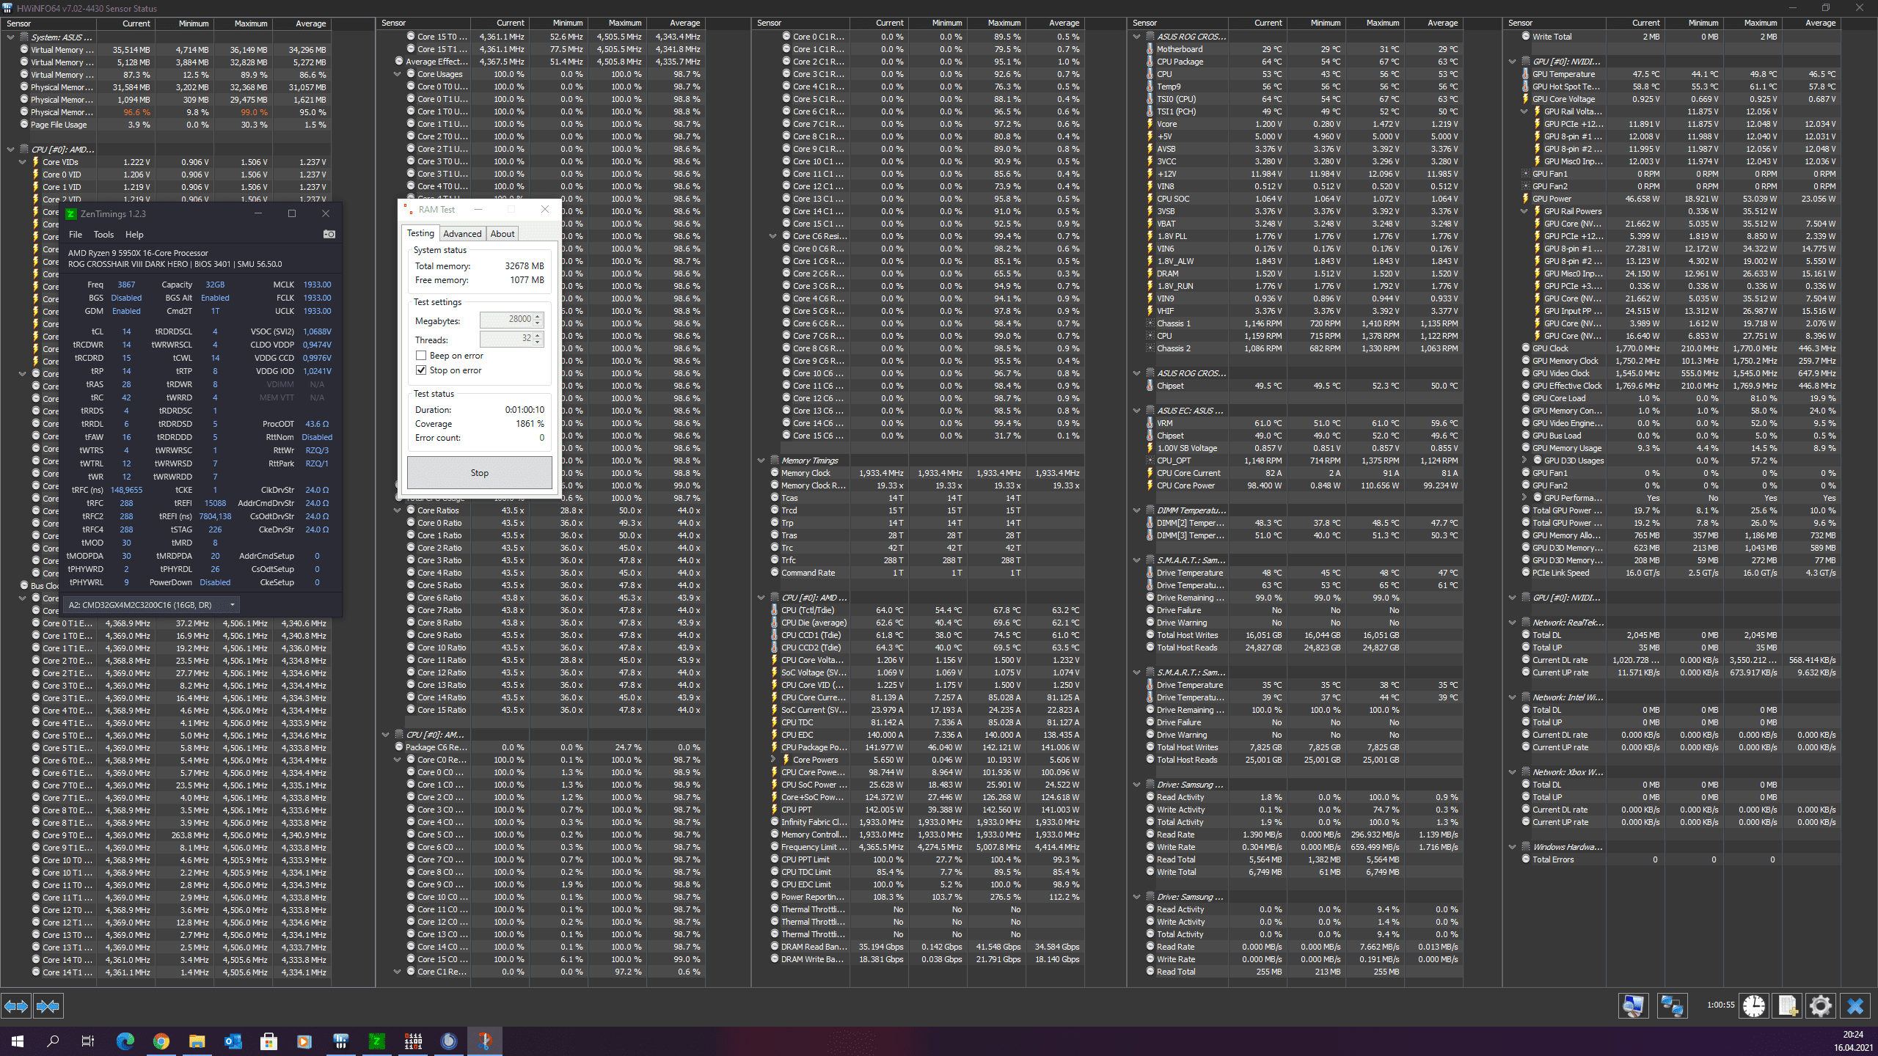1878x1056 pixels.
Task: Start HWiNFO logging with document-plus icon
Action: click(1788, 1005)
